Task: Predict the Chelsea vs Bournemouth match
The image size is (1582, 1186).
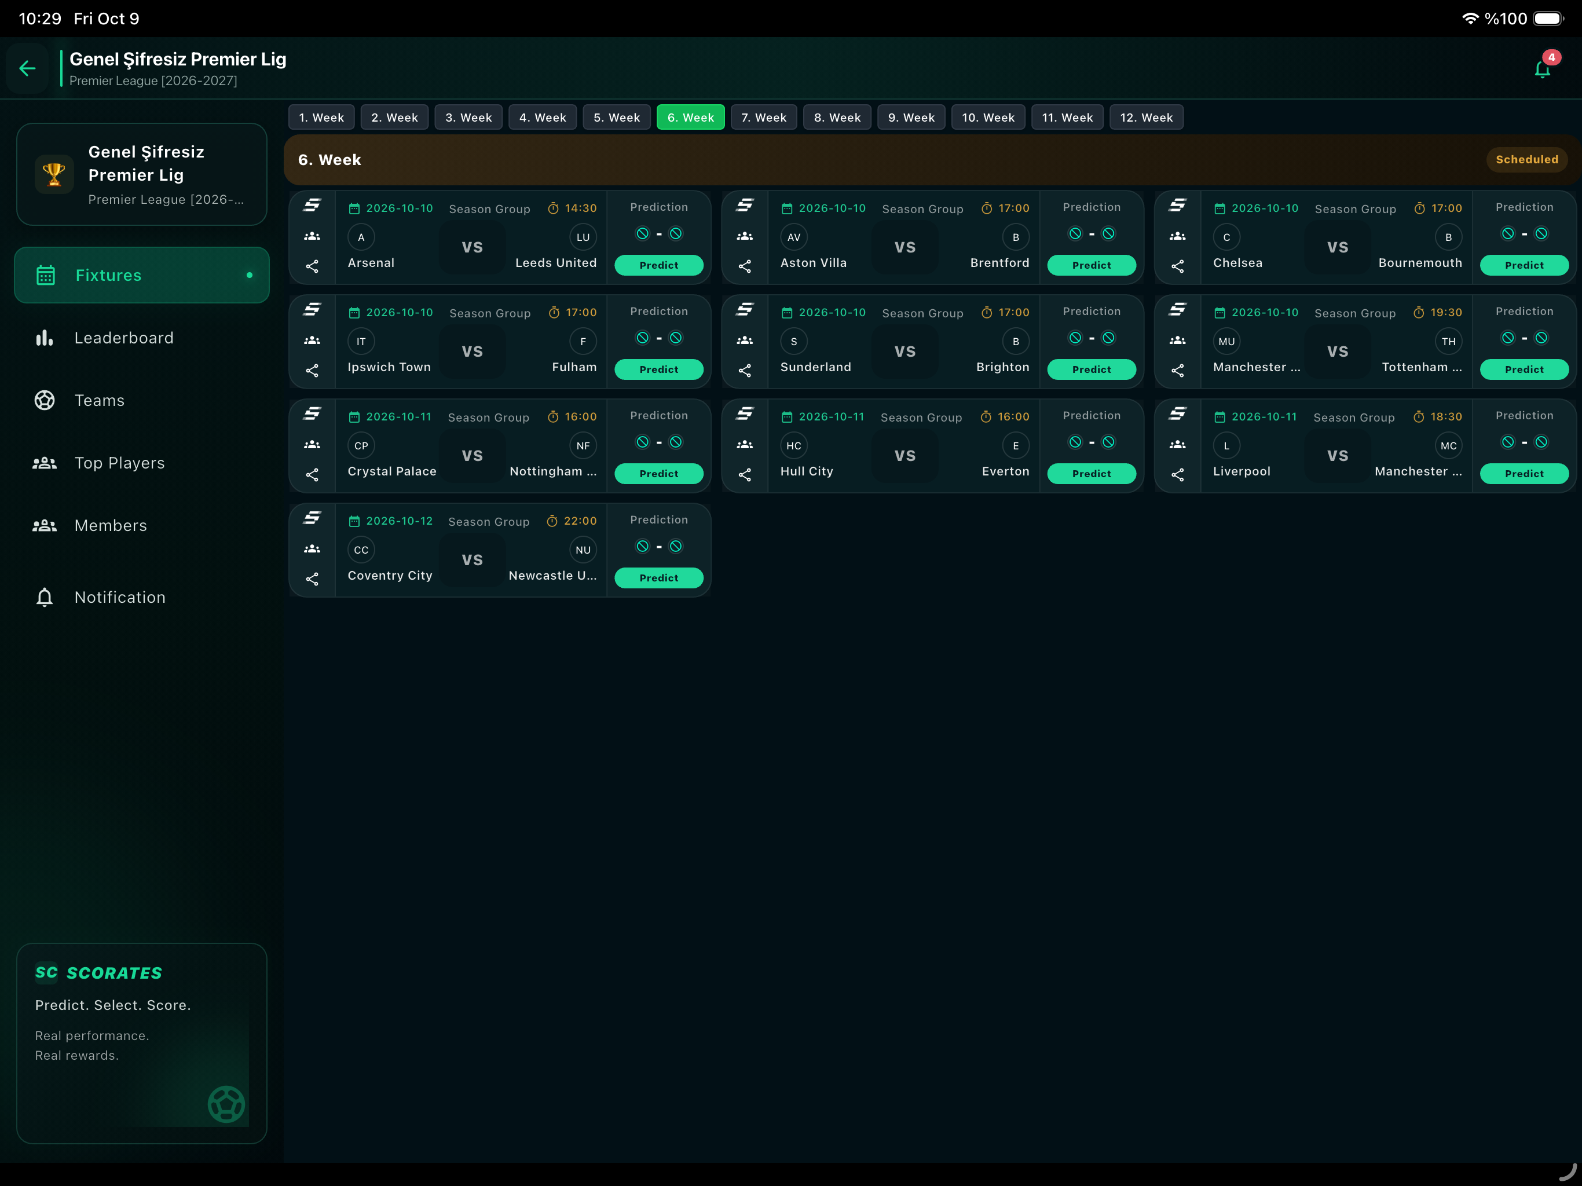Action: [1524, 265]
